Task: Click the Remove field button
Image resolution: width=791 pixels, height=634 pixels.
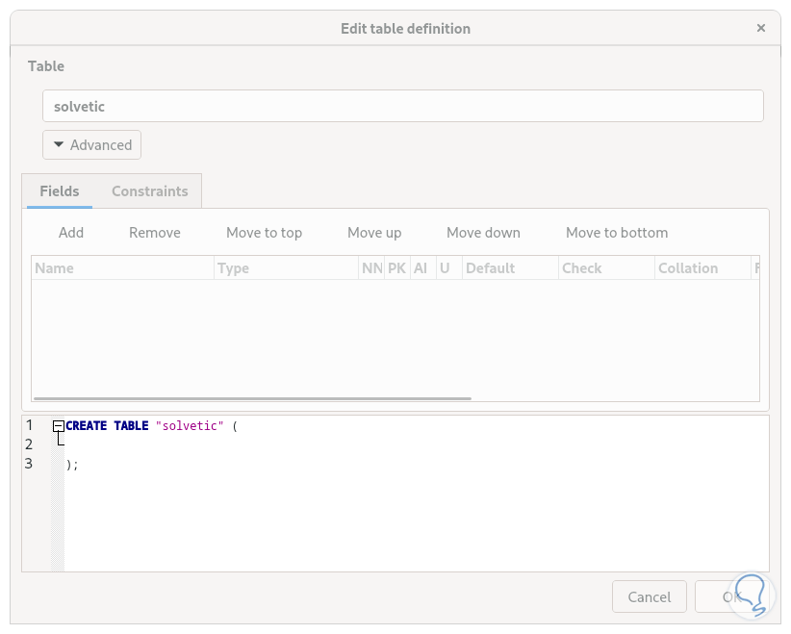Action: 155,233
